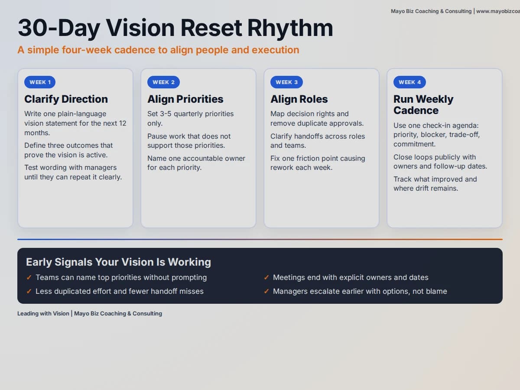Check off "Name one accountable owner for each priority"
This screenshot has width=520, height=390.
(x=196, y=162)
